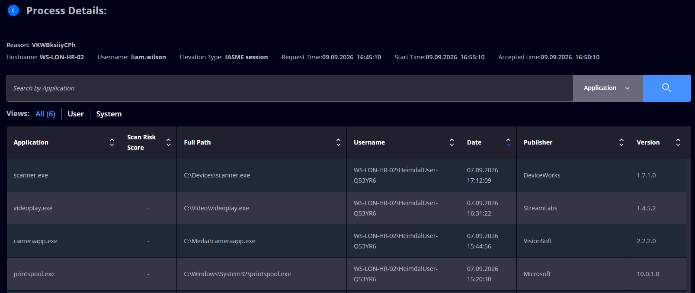The image size is (695, 293).
Task: Select the cameraapp.exe application cell
Action: click(x=63, y=241)
